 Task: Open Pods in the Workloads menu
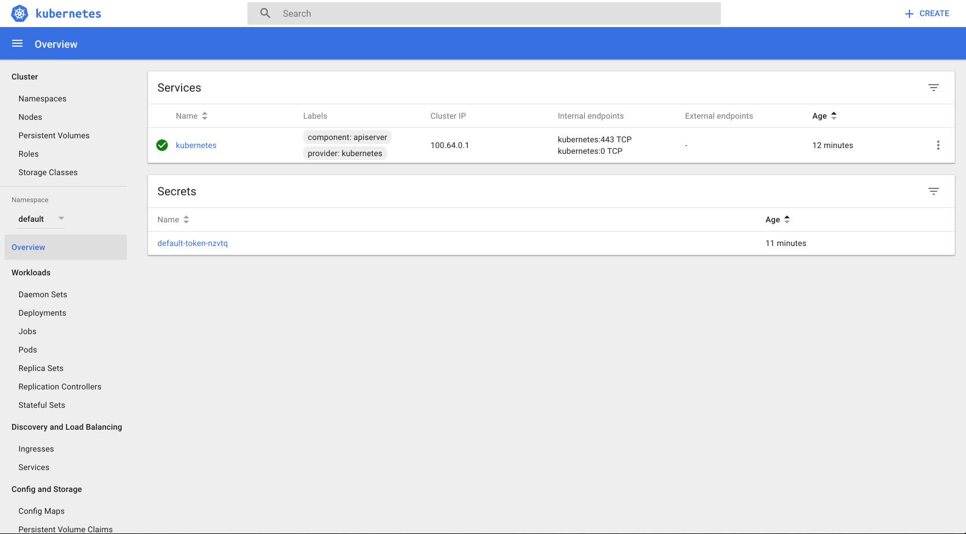tap(28, 350)
